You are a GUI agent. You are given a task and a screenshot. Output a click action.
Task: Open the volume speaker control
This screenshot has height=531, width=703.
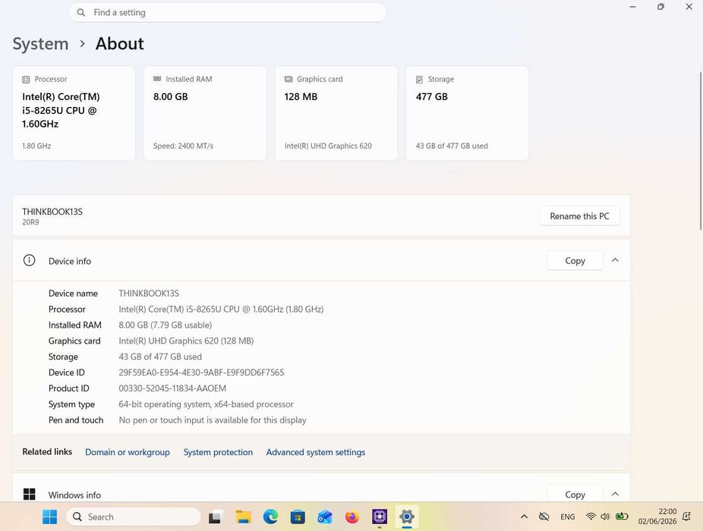[x=605, y=517]
